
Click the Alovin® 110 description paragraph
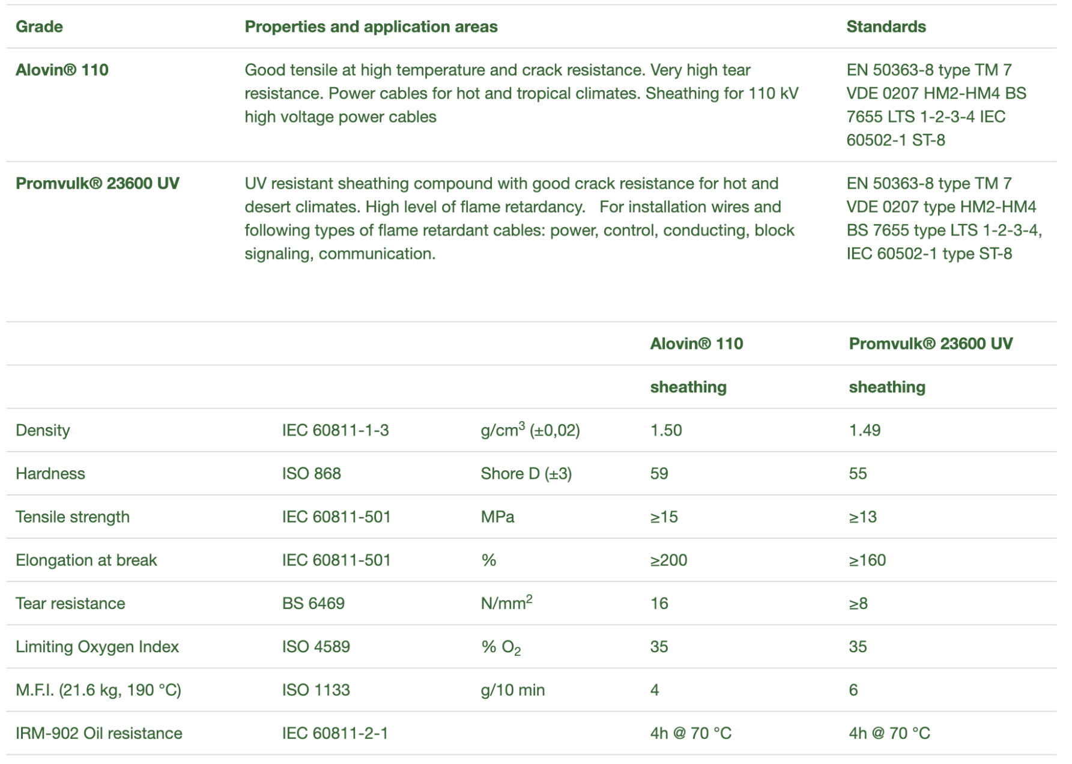pos(521,94)
